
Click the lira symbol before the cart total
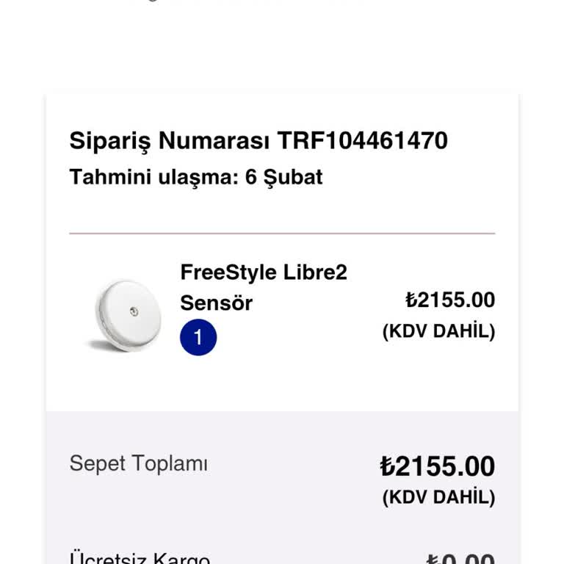(388, 466)
